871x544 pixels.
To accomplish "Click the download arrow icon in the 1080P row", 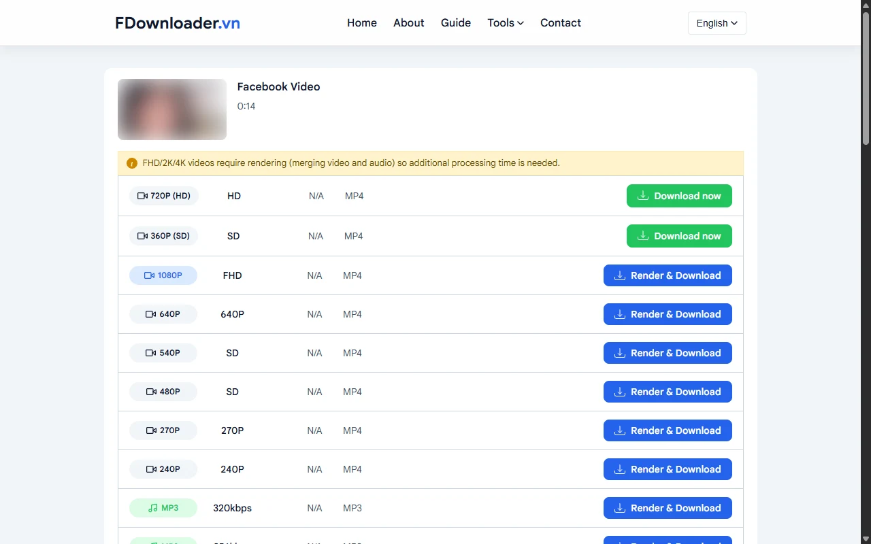I will point(620,275).
